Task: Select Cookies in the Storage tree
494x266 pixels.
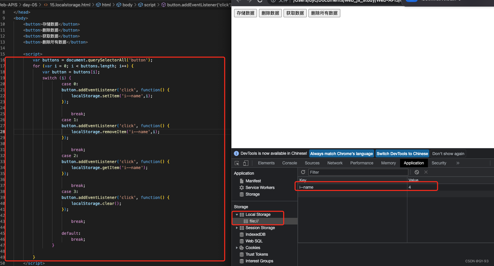Action: (253, 248)
